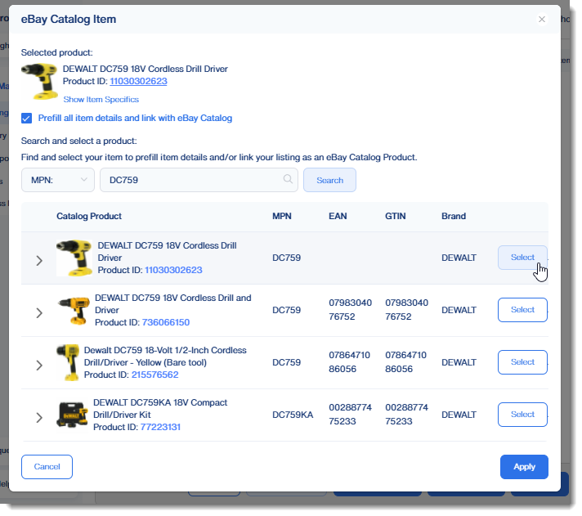This screenshot has height=516, width=582.
Task: Select product with ID 736066150
Action: point(522,310)
